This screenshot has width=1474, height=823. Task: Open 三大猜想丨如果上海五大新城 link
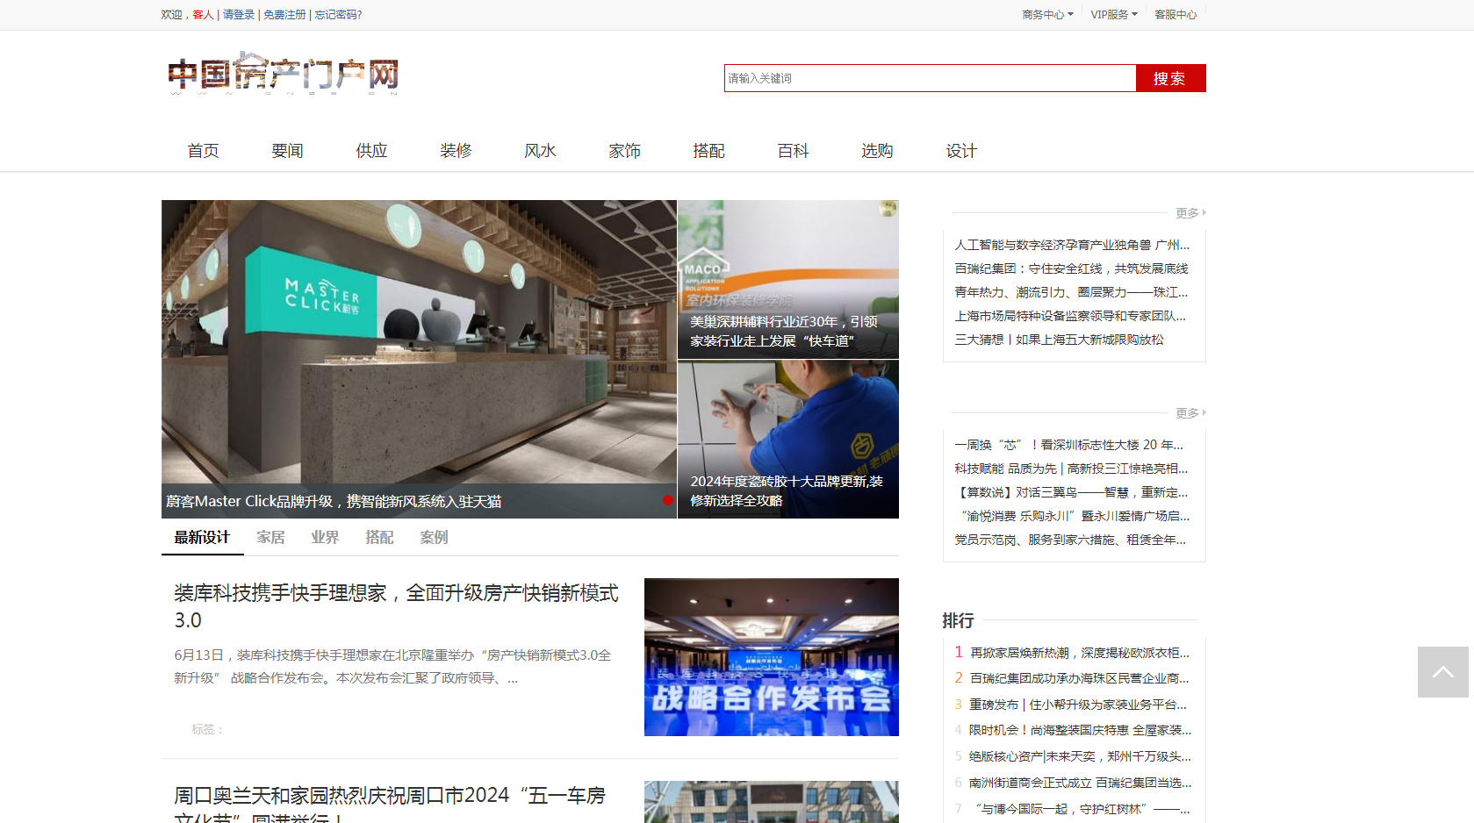1059,340
